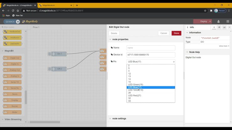Image resolution: width=232 pixels, height=130 pixels.
Task: Select the Servo palette node
Action: tap(13, 94)
